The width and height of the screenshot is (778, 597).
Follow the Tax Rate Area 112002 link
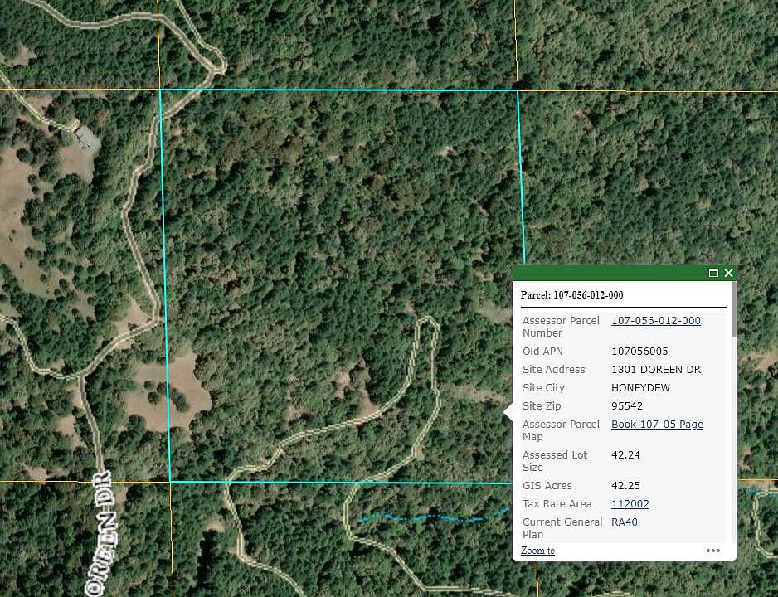(x=630, y=504)
